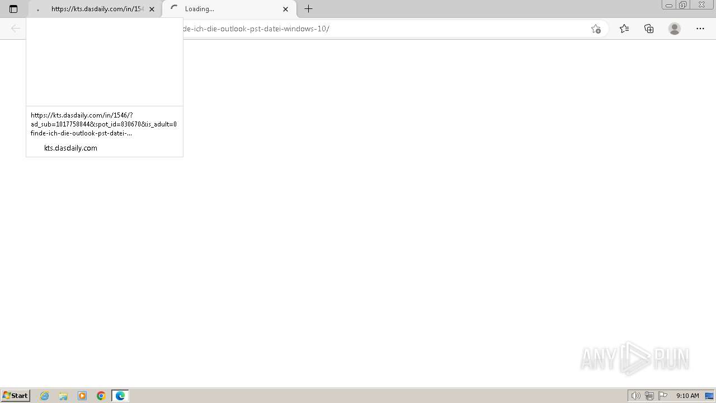Screen dimensions: 716x403
Task: Open the Collections panel
Action: click(x=649, y=29)
